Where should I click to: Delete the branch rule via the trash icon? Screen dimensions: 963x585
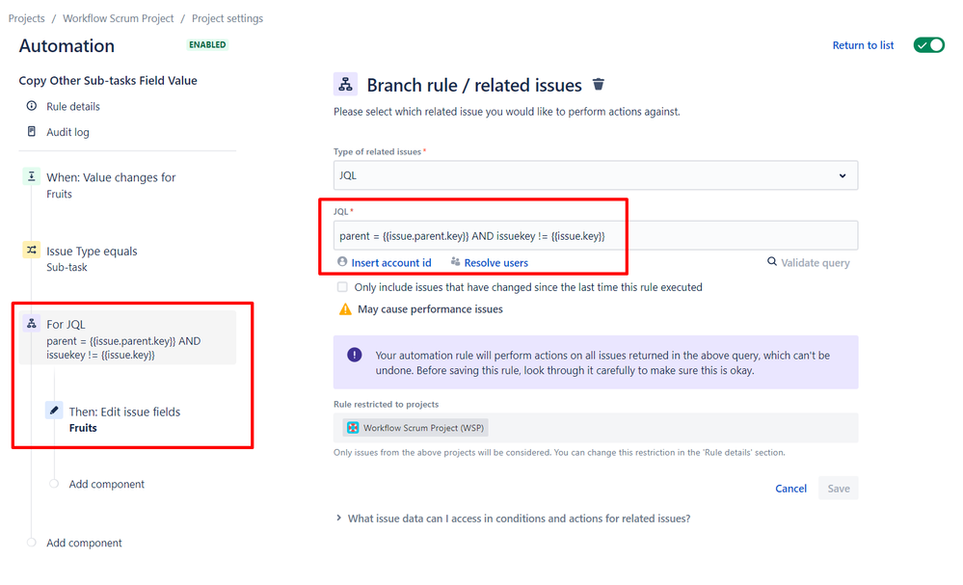click(599, 85)
